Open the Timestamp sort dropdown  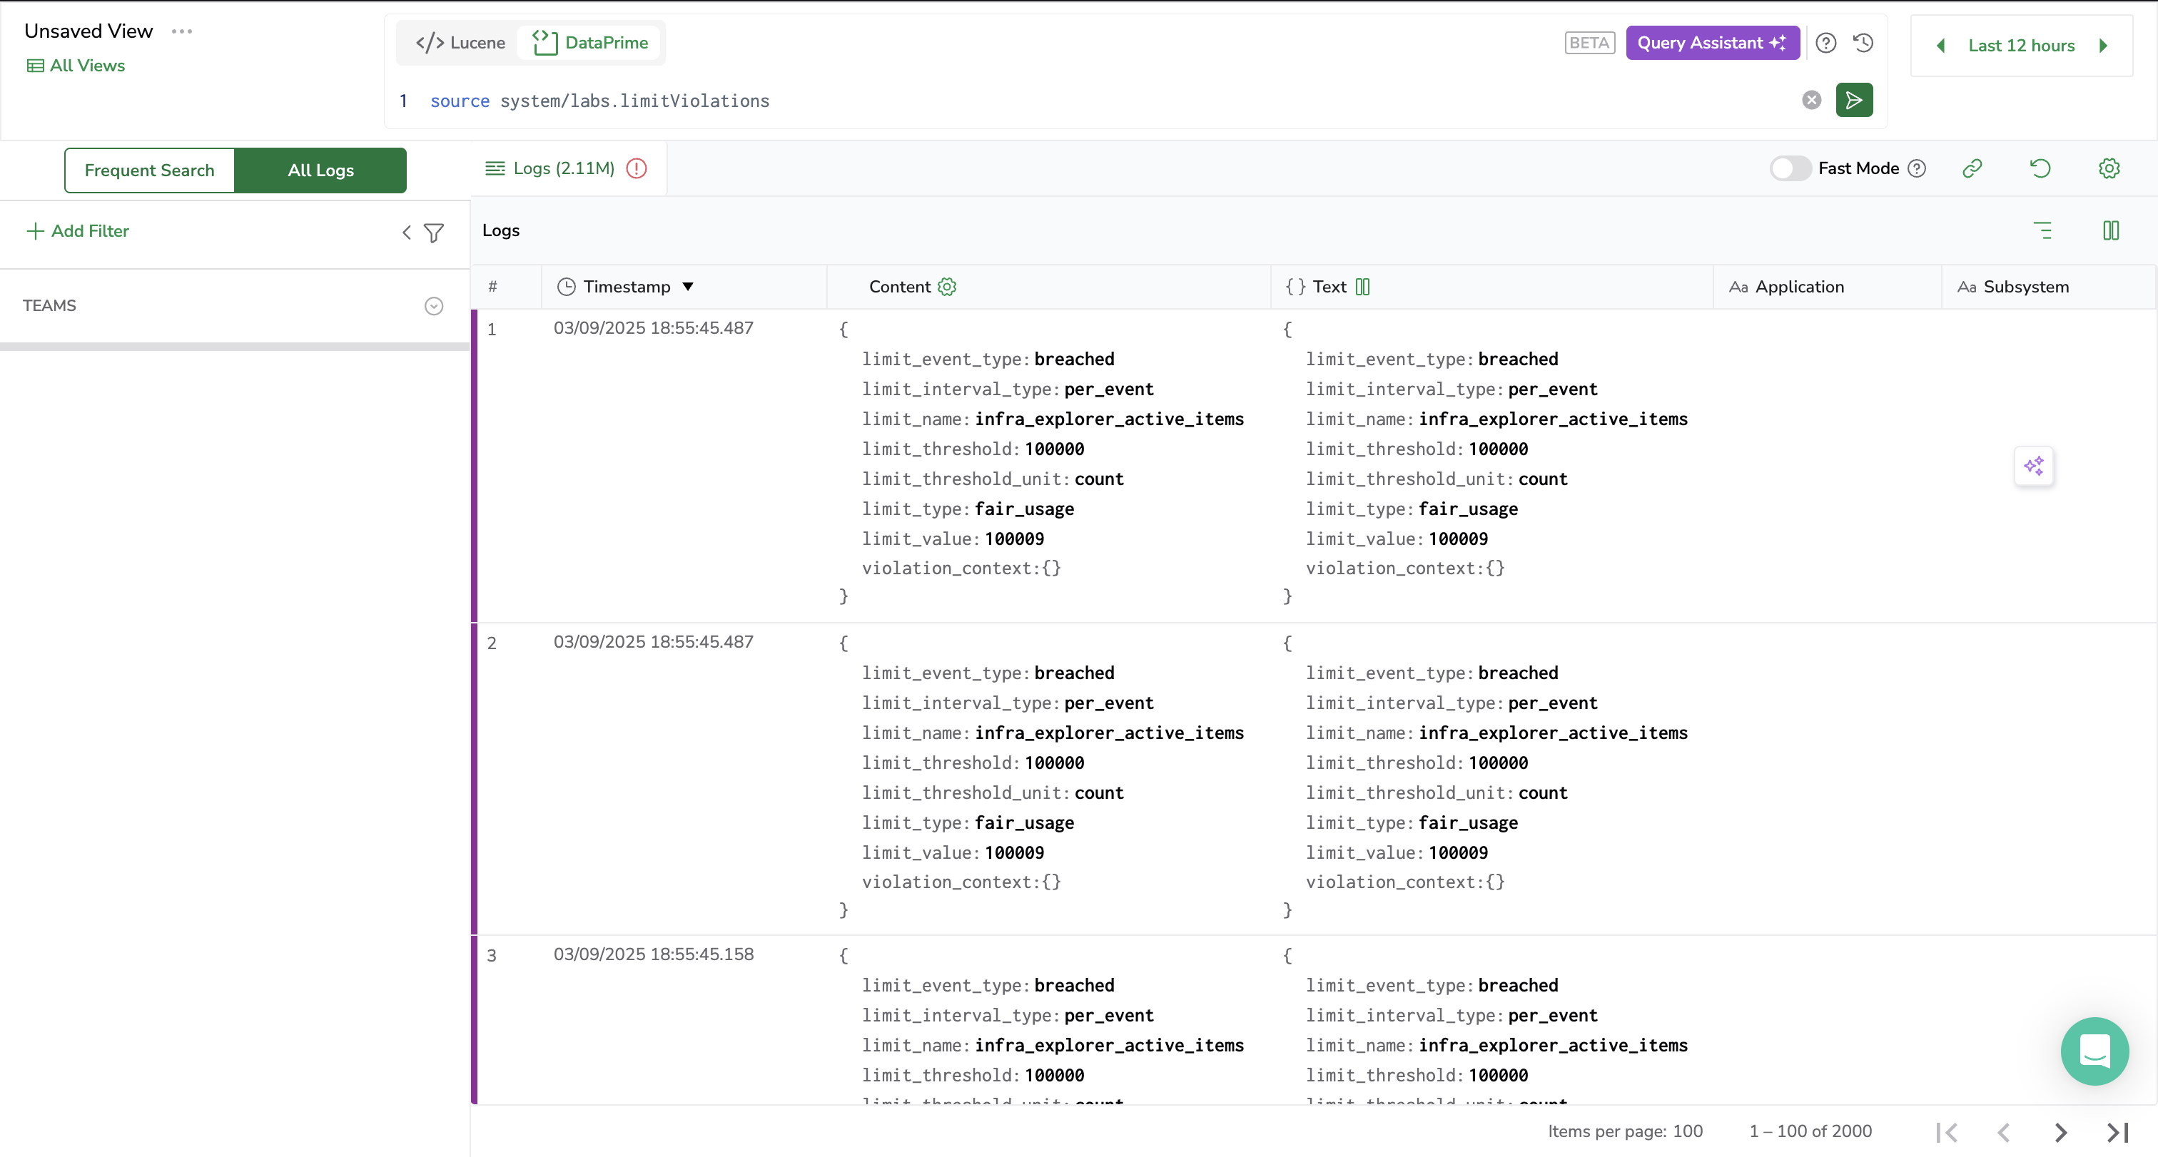pyautogui.click(x=687, y=286)
